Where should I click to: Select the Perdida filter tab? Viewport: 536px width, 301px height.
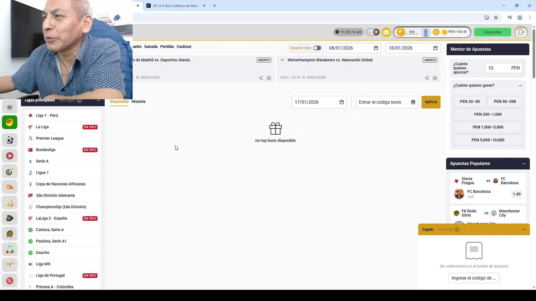click(167, 47)
